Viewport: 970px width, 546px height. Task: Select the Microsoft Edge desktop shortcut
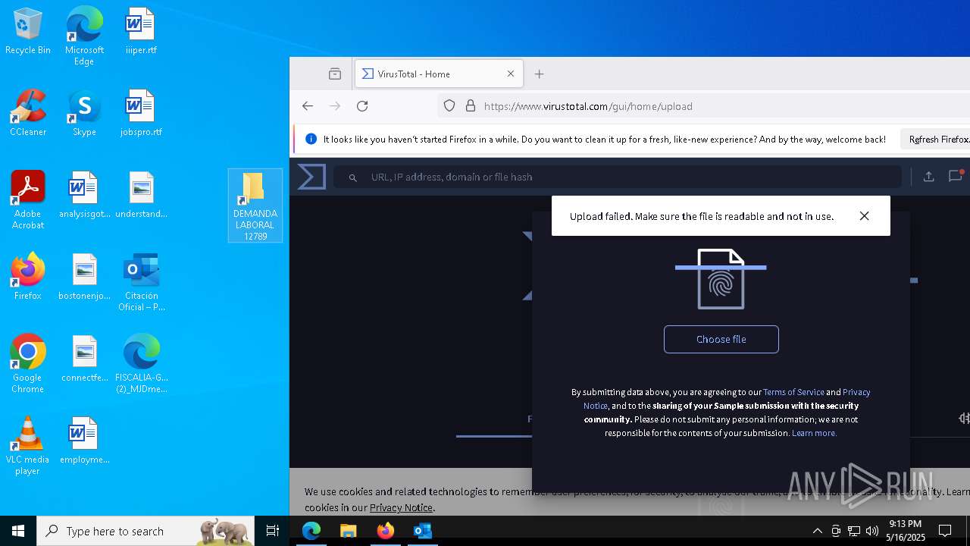84,36
